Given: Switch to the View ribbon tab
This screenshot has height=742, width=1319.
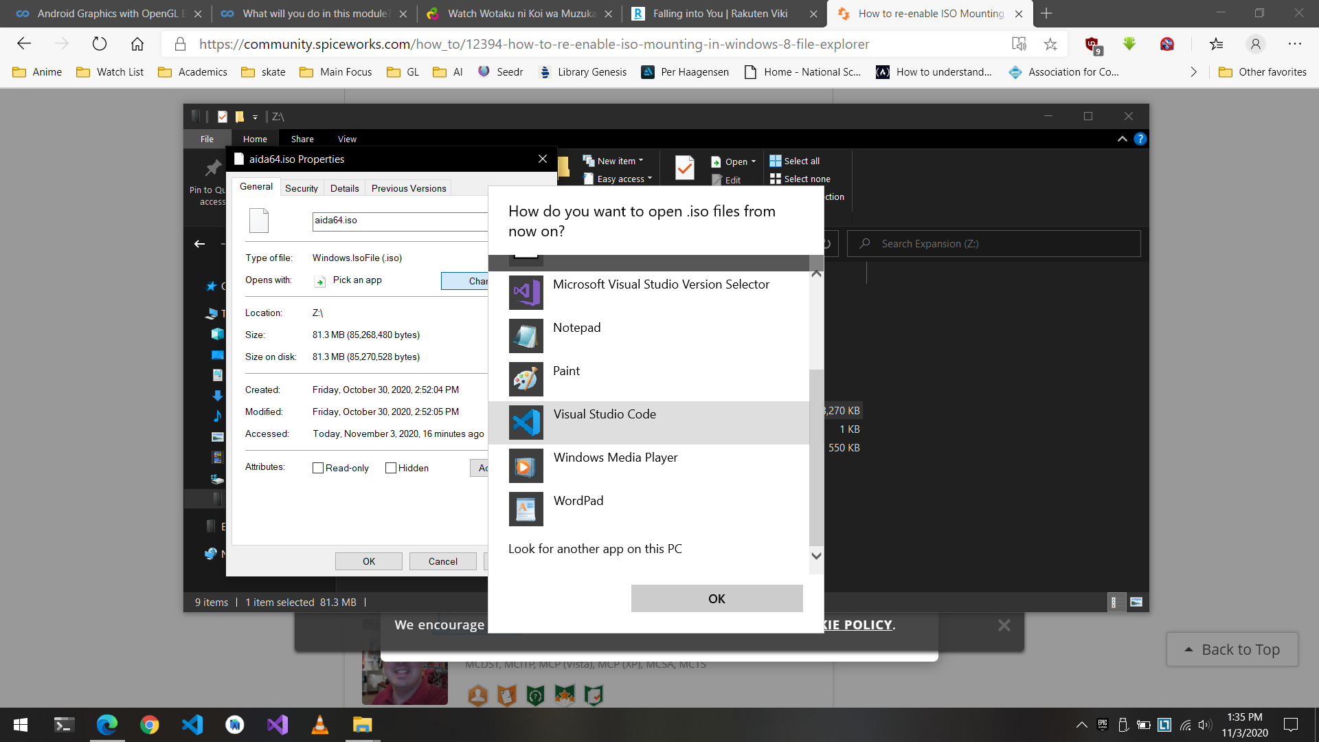Looking at the screenshot, I should pos(347,139).
